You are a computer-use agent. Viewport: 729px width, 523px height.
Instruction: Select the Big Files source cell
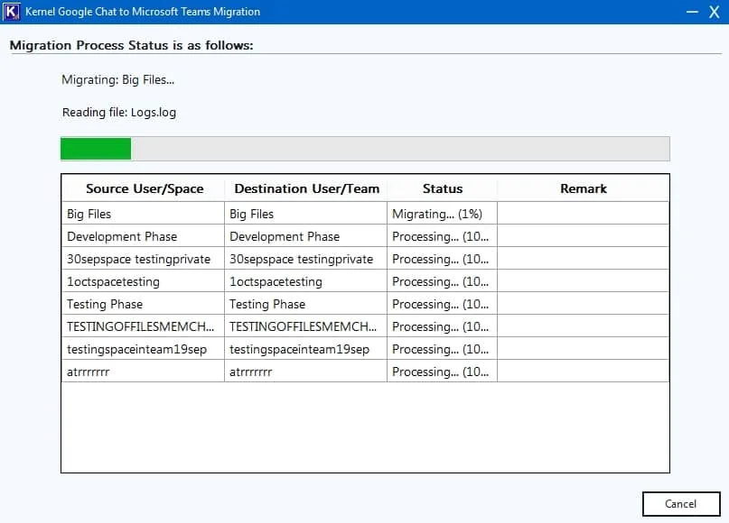144,214
